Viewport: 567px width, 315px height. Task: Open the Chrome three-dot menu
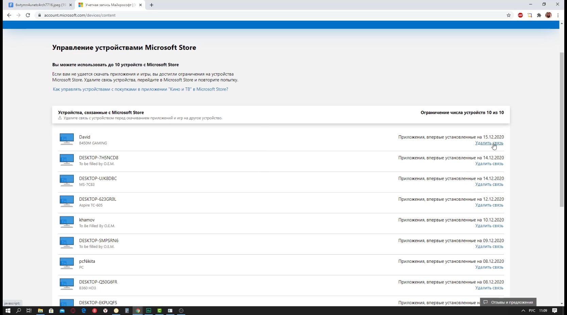point(558,15)
